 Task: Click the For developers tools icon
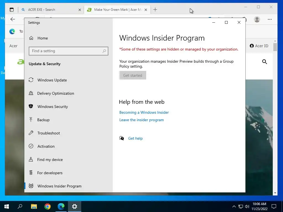[31, 173]
